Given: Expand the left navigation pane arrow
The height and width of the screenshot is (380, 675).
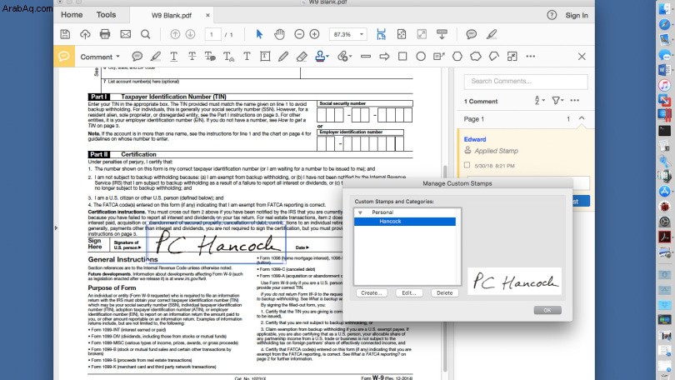Looking at the screenshot, I should (56, 227).
